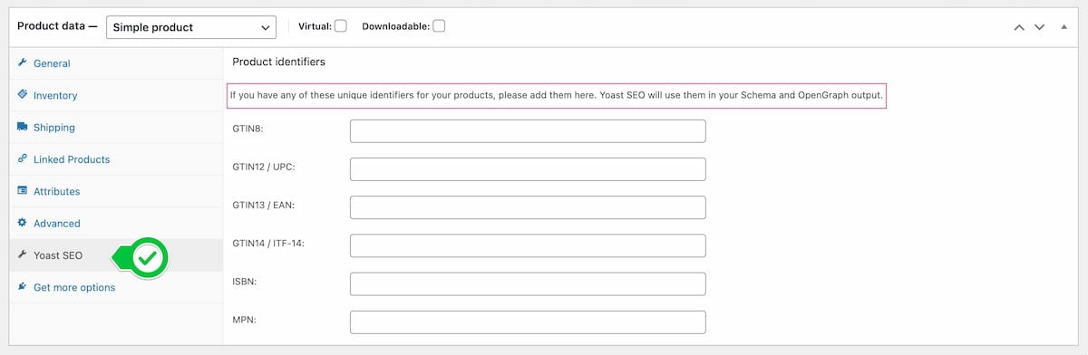Collapse the Product data panel triangle

coord(1064,27)
